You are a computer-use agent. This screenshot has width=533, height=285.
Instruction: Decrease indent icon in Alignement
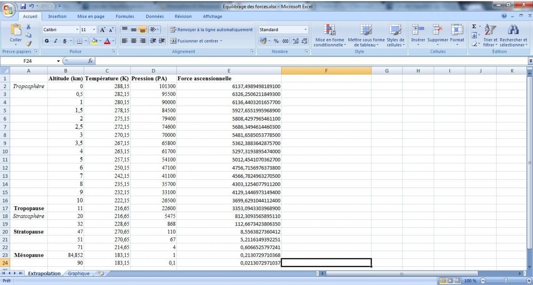pyautogui.click(x=153, y=41)
